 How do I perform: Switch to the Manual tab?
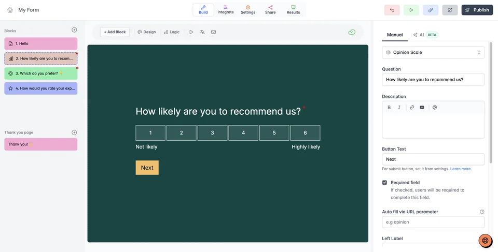(395, 35)
